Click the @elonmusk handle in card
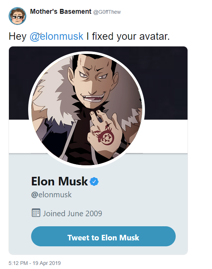212x269 pixels. (51, 195)
